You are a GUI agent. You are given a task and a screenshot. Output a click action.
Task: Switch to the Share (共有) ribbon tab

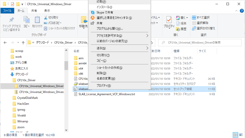[34, 11]
